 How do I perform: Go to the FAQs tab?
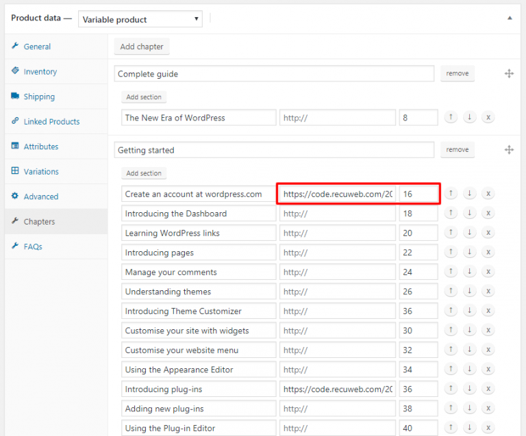33,246
